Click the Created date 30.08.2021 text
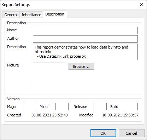 49,115
